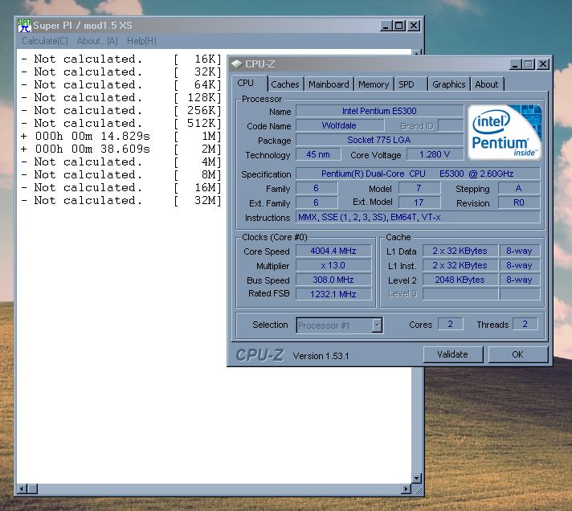Click the Bus Speed value '308.0 MHz'
572x511 pixels.
click(x=333, y=280)
